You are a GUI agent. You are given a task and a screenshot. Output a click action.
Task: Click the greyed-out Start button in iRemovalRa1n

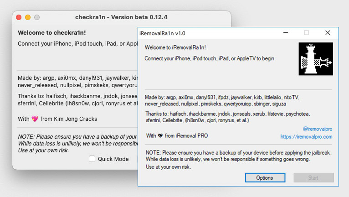pyautogui.click(x=313, y=177)
